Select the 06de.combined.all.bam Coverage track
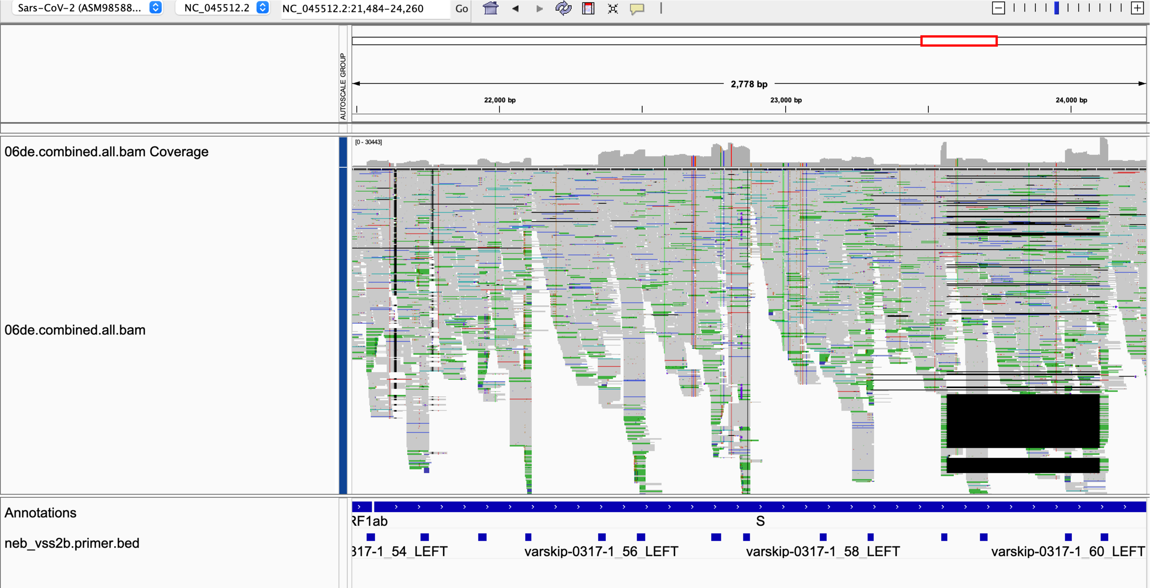Image resolution: width=1150 pixels, height=588 pixels. click(x=106, y=152)
